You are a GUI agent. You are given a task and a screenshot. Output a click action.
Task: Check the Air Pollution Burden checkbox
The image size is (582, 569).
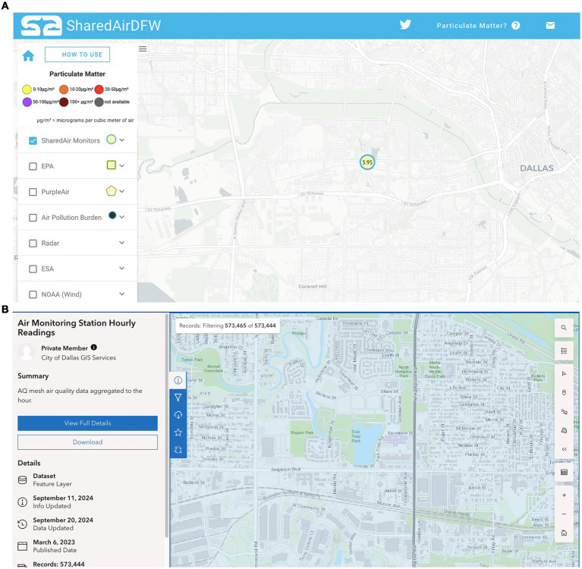33,218
